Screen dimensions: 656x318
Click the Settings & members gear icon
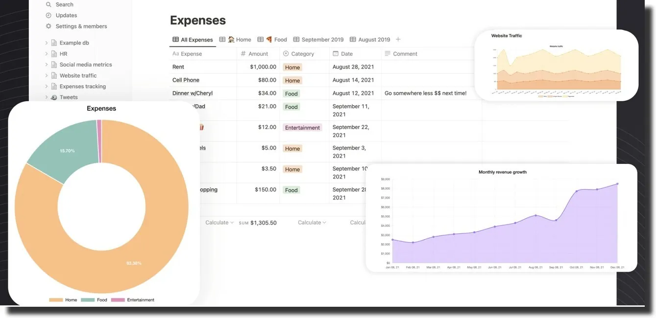48,25
